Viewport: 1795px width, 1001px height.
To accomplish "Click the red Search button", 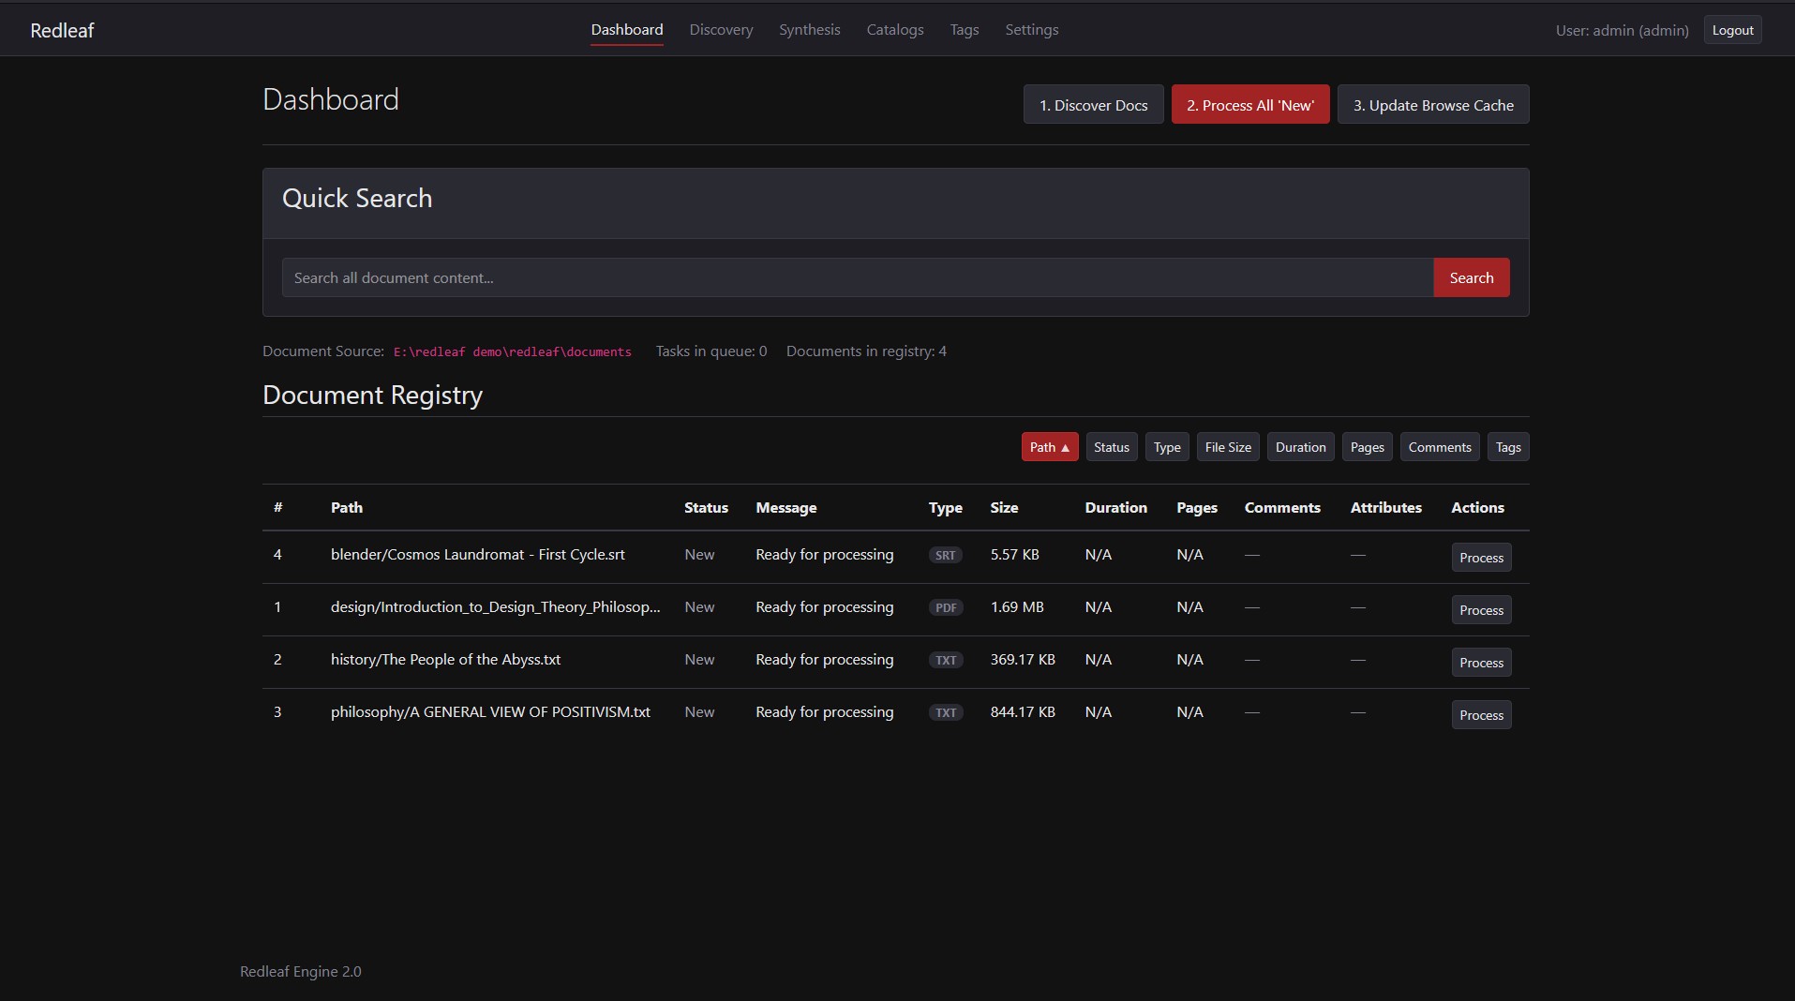I will [1471, 278].
